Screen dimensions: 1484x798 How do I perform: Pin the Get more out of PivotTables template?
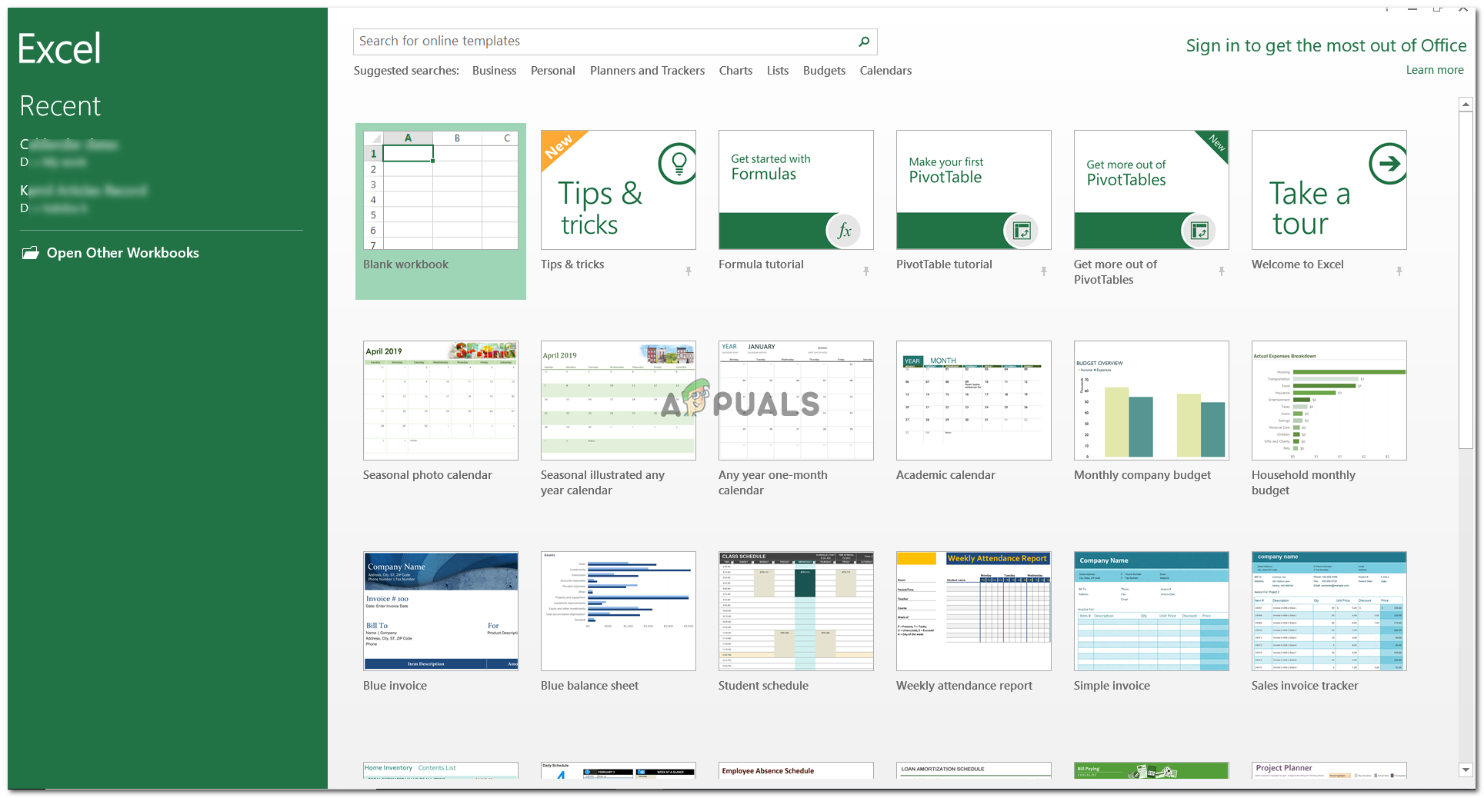[x=1222, y=271]
